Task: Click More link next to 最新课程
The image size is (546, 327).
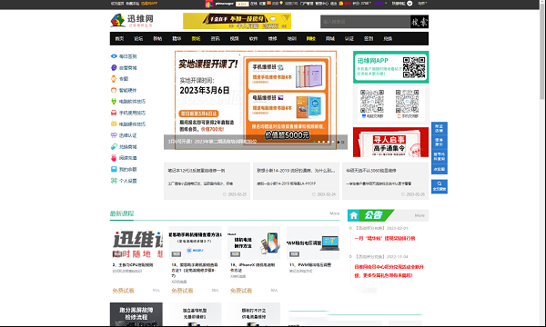Action: point(334,213)
